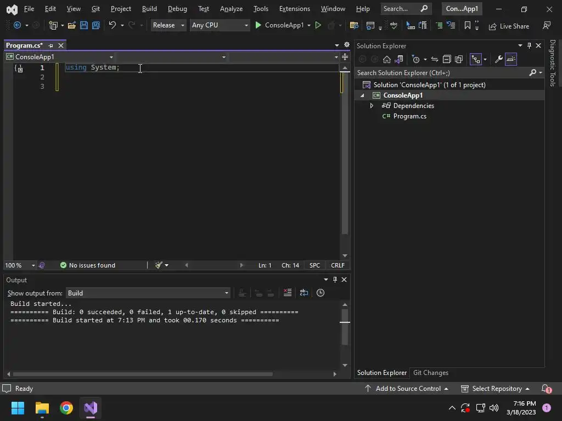Click Clear All in Output panel

[288, 293]
